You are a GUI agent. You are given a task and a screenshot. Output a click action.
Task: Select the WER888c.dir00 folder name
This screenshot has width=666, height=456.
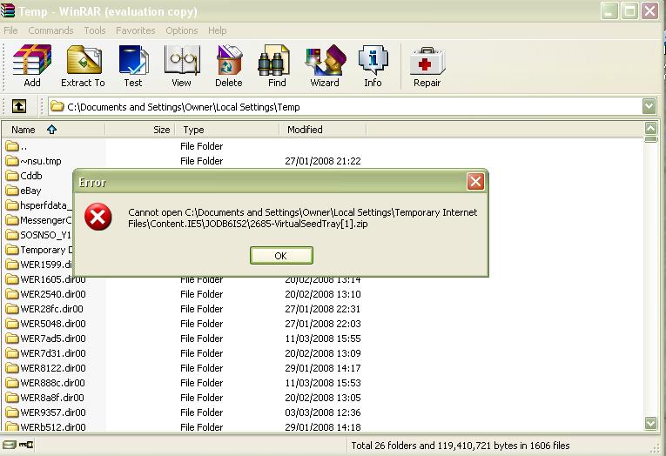click(52, 383)
